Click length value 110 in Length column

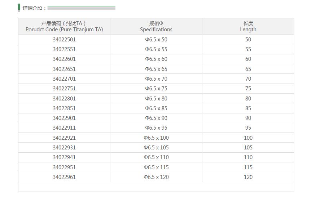tap(248, 157)
